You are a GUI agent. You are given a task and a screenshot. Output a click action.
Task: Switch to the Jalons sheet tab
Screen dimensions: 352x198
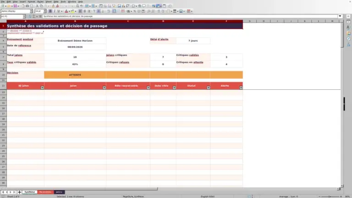(x=59, y=192)
